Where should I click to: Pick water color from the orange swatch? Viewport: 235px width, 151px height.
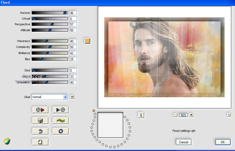[x=87, y=41]
